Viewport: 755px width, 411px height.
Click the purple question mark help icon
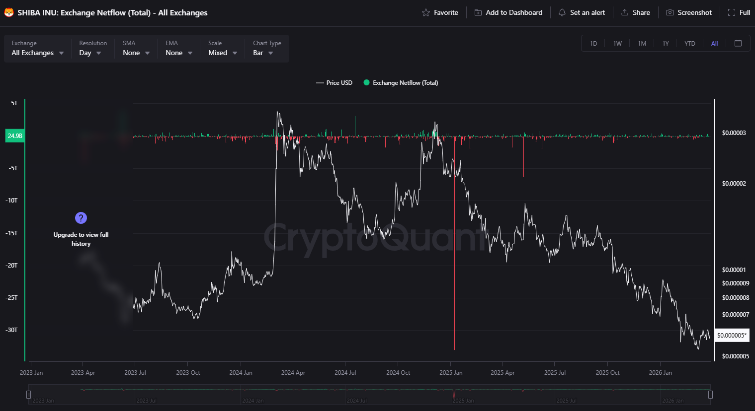pyautogui.click(x=81, y=218)
